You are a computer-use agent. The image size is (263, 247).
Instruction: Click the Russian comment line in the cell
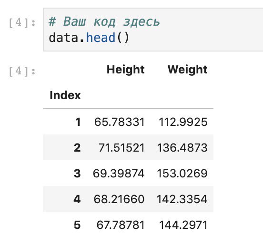pos(104,21)
